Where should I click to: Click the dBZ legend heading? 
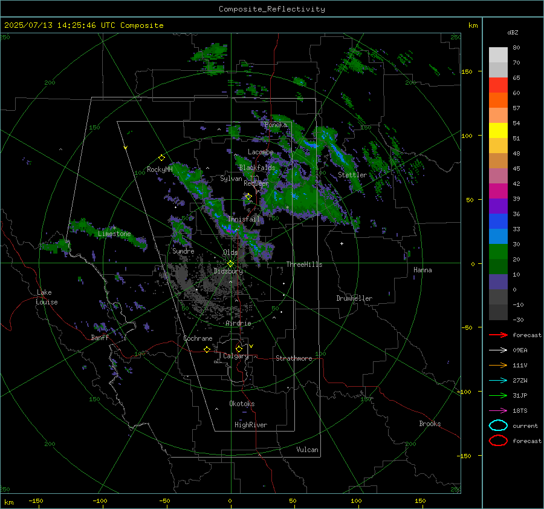click(x=513, y=32)
